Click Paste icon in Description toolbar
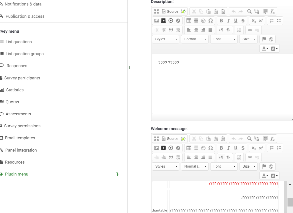 pos(208,11)
